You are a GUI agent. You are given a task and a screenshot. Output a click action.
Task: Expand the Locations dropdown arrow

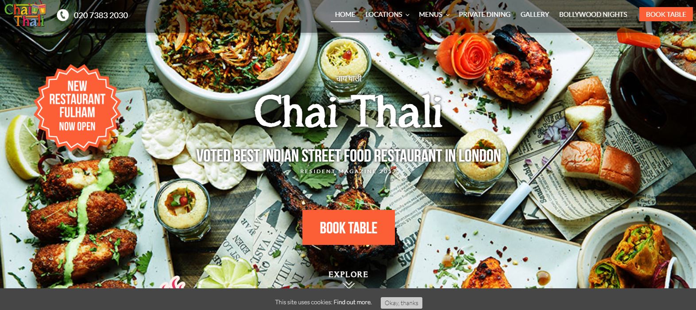(407, 15)
